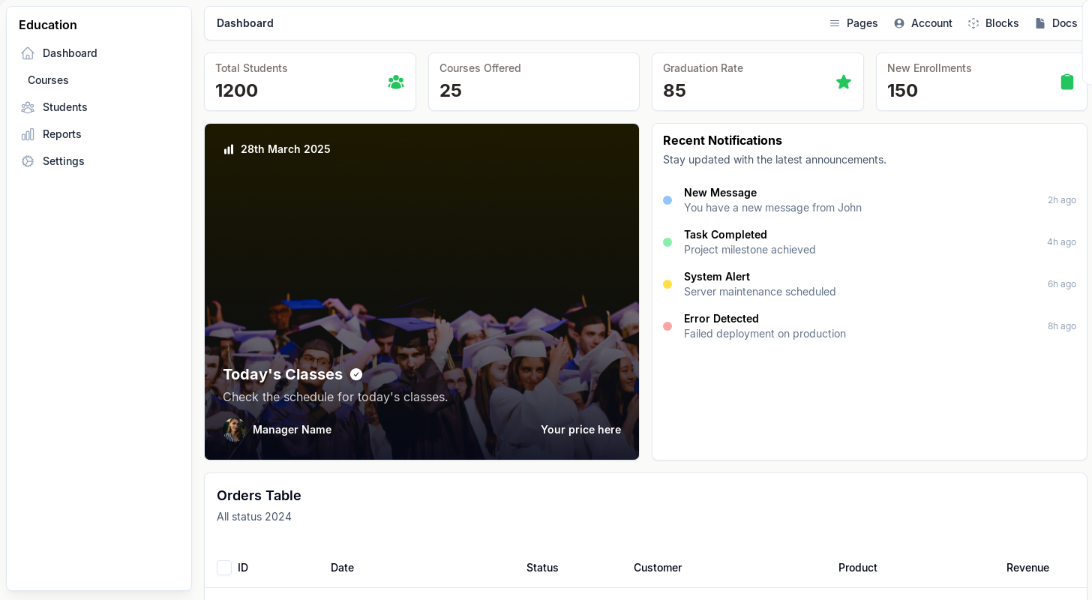Click the green Total Students group icon

click(x=396, y=82)
